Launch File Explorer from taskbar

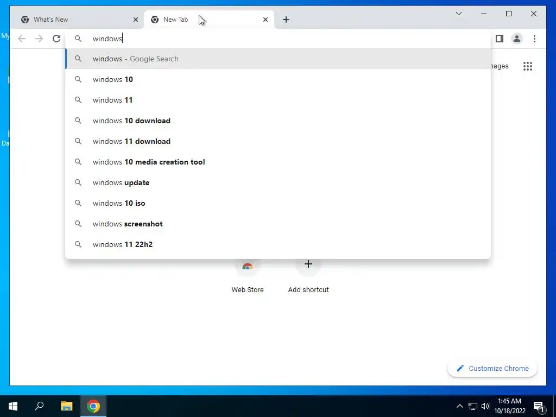pyautogui.click(x=66, y=406)
